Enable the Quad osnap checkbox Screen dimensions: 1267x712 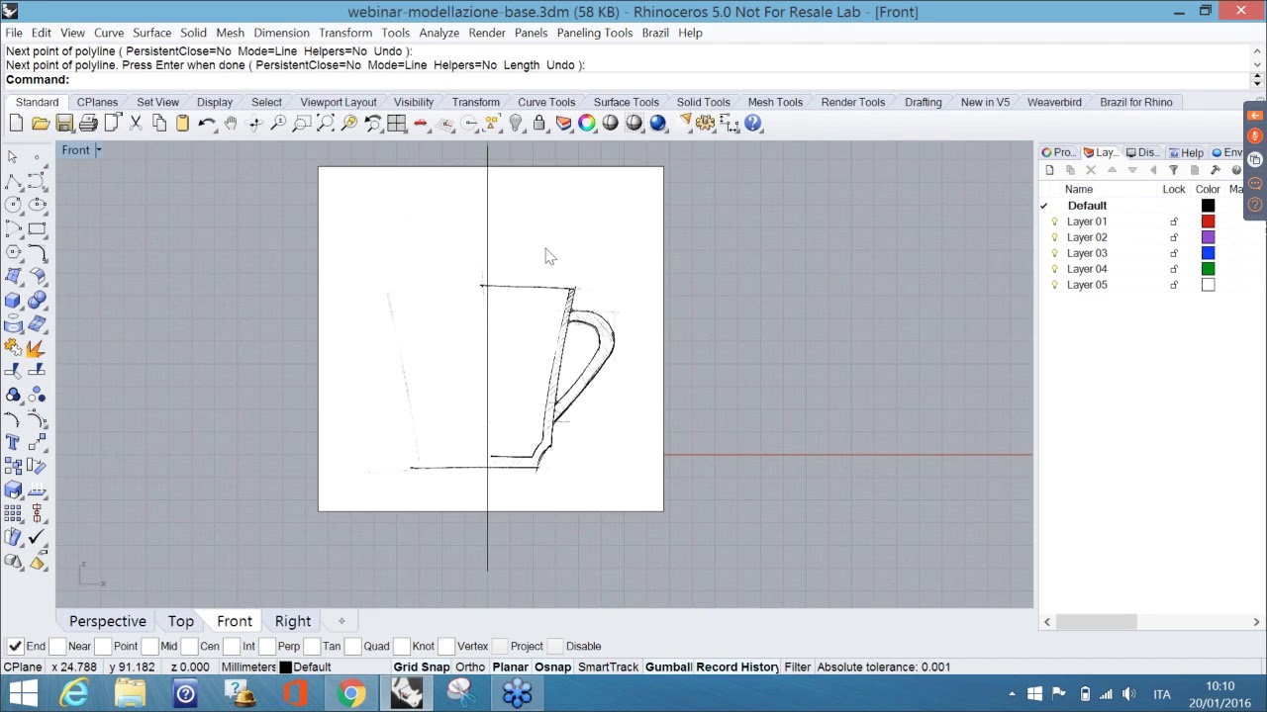353,646
